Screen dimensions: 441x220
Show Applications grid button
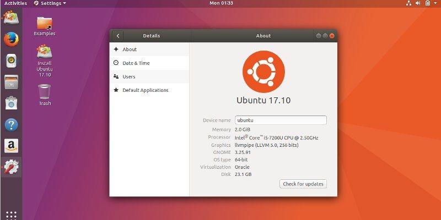coord(11,215)
